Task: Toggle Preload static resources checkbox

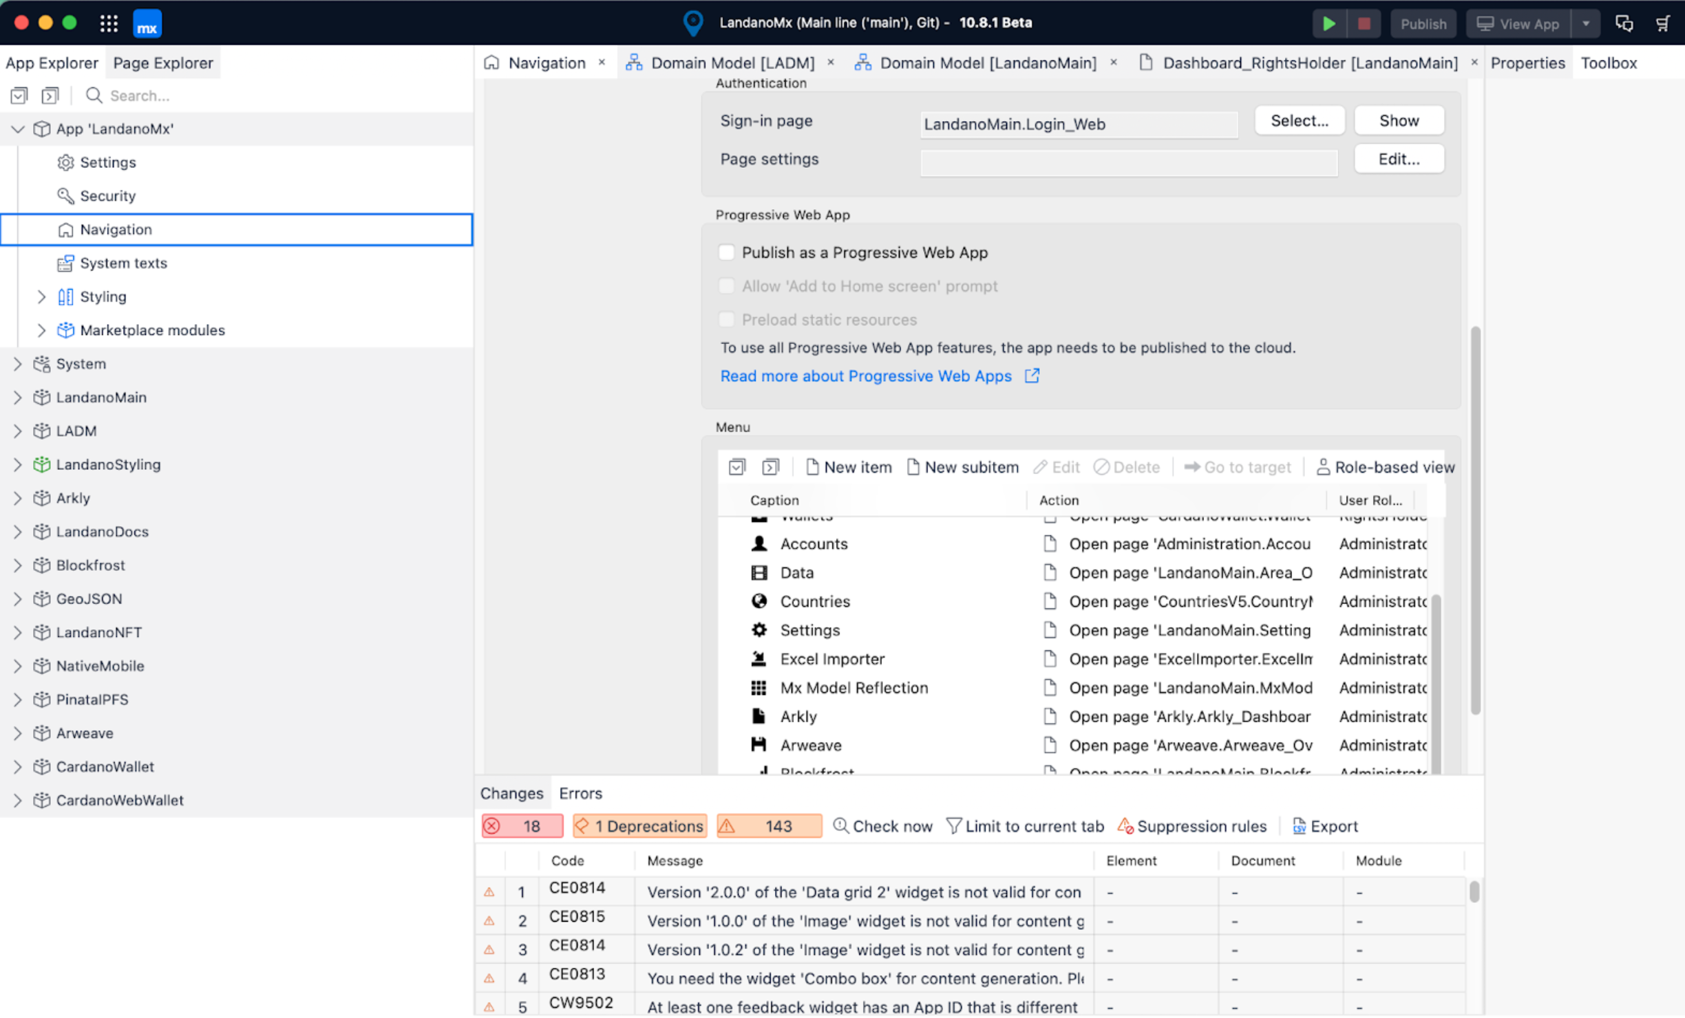Action: tap(726, 320)
